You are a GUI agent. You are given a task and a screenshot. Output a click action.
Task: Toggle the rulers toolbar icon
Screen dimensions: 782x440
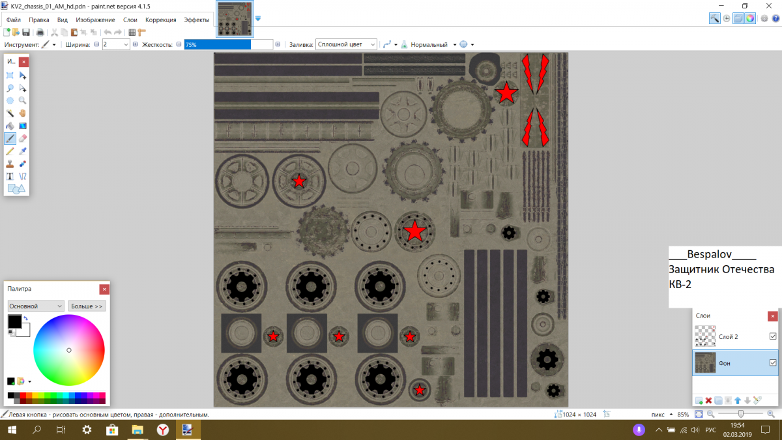(x=141, y=32)
